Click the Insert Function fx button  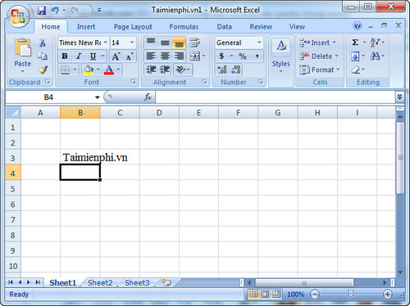click(x=148, y=97)
